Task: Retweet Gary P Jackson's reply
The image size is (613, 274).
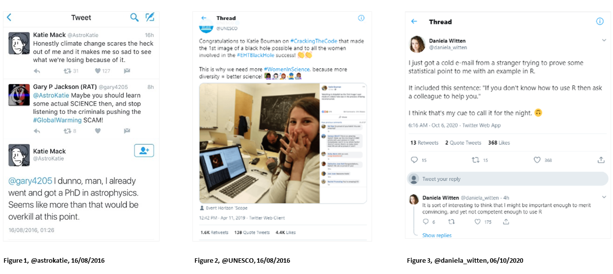Action: click(x=67, y=131)
